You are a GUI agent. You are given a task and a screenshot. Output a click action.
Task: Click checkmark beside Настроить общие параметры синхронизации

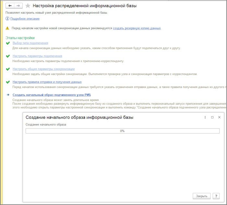[8, 69]
